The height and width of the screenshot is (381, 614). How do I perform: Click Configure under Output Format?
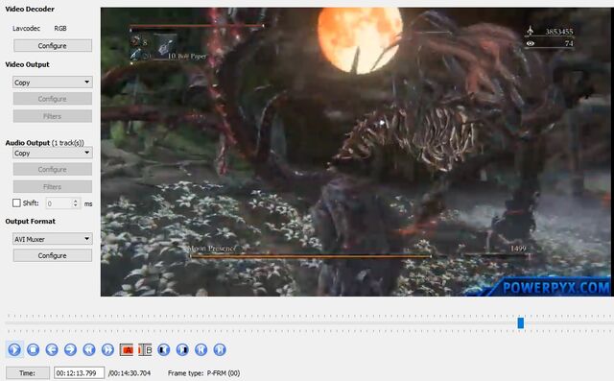click(x=53, y=255)
